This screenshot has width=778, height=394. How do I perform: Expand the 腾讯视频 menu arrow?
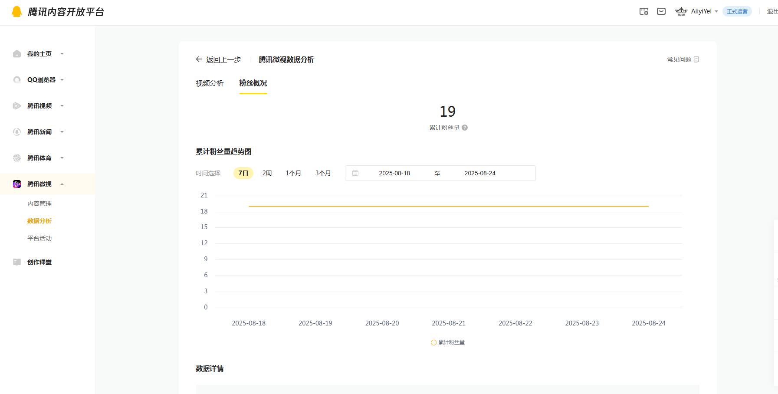click(62, 106)
